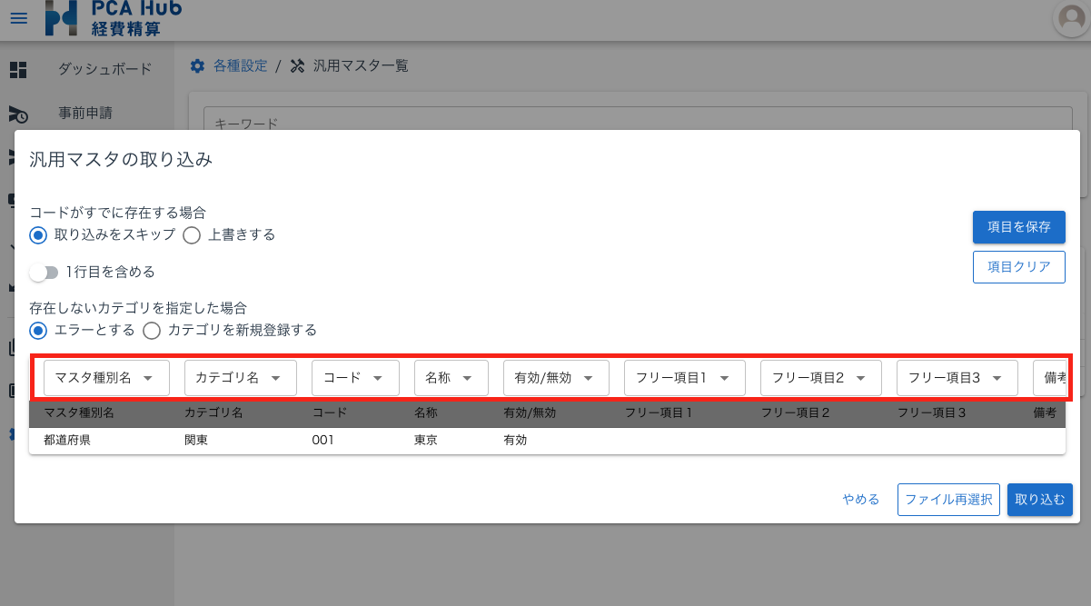
Task: Click the 項目を保存 blue button
Action: (1018, 227)
